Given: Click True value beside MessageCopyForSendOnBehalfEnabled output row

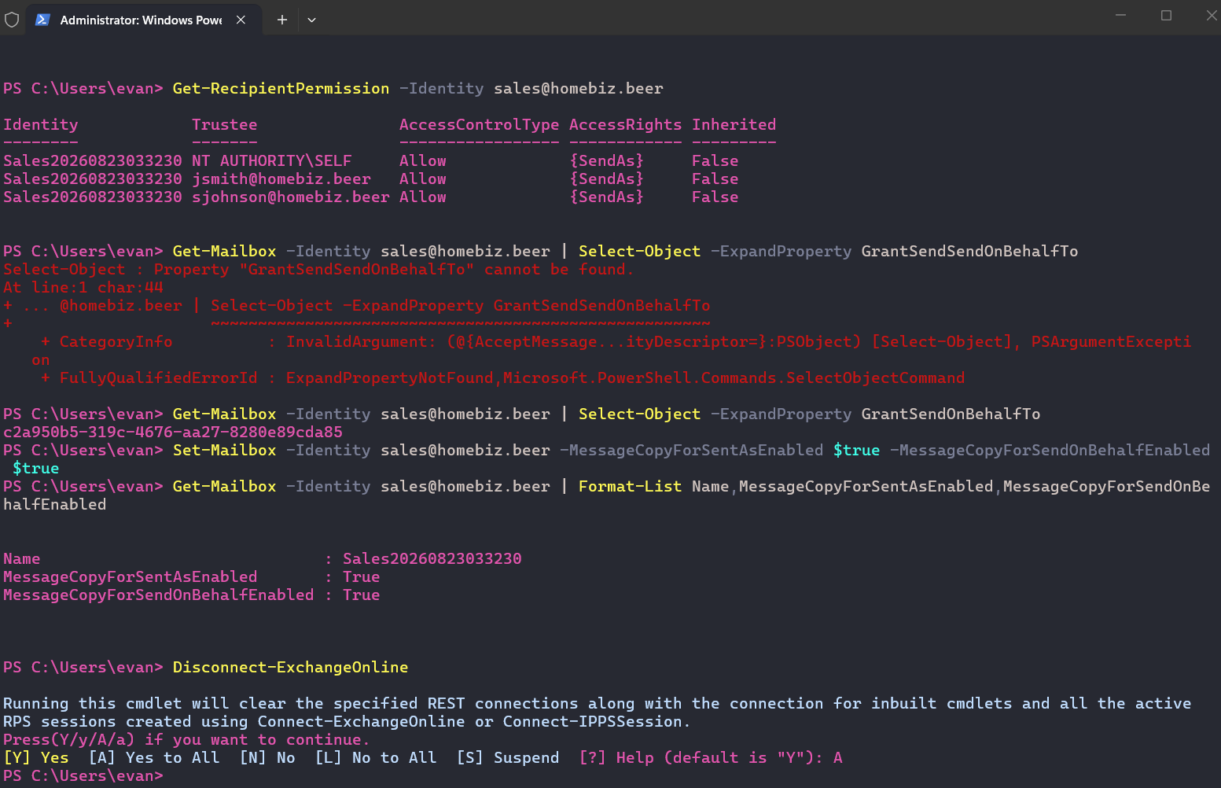Looking at the screenshot, I should [362, 595].
